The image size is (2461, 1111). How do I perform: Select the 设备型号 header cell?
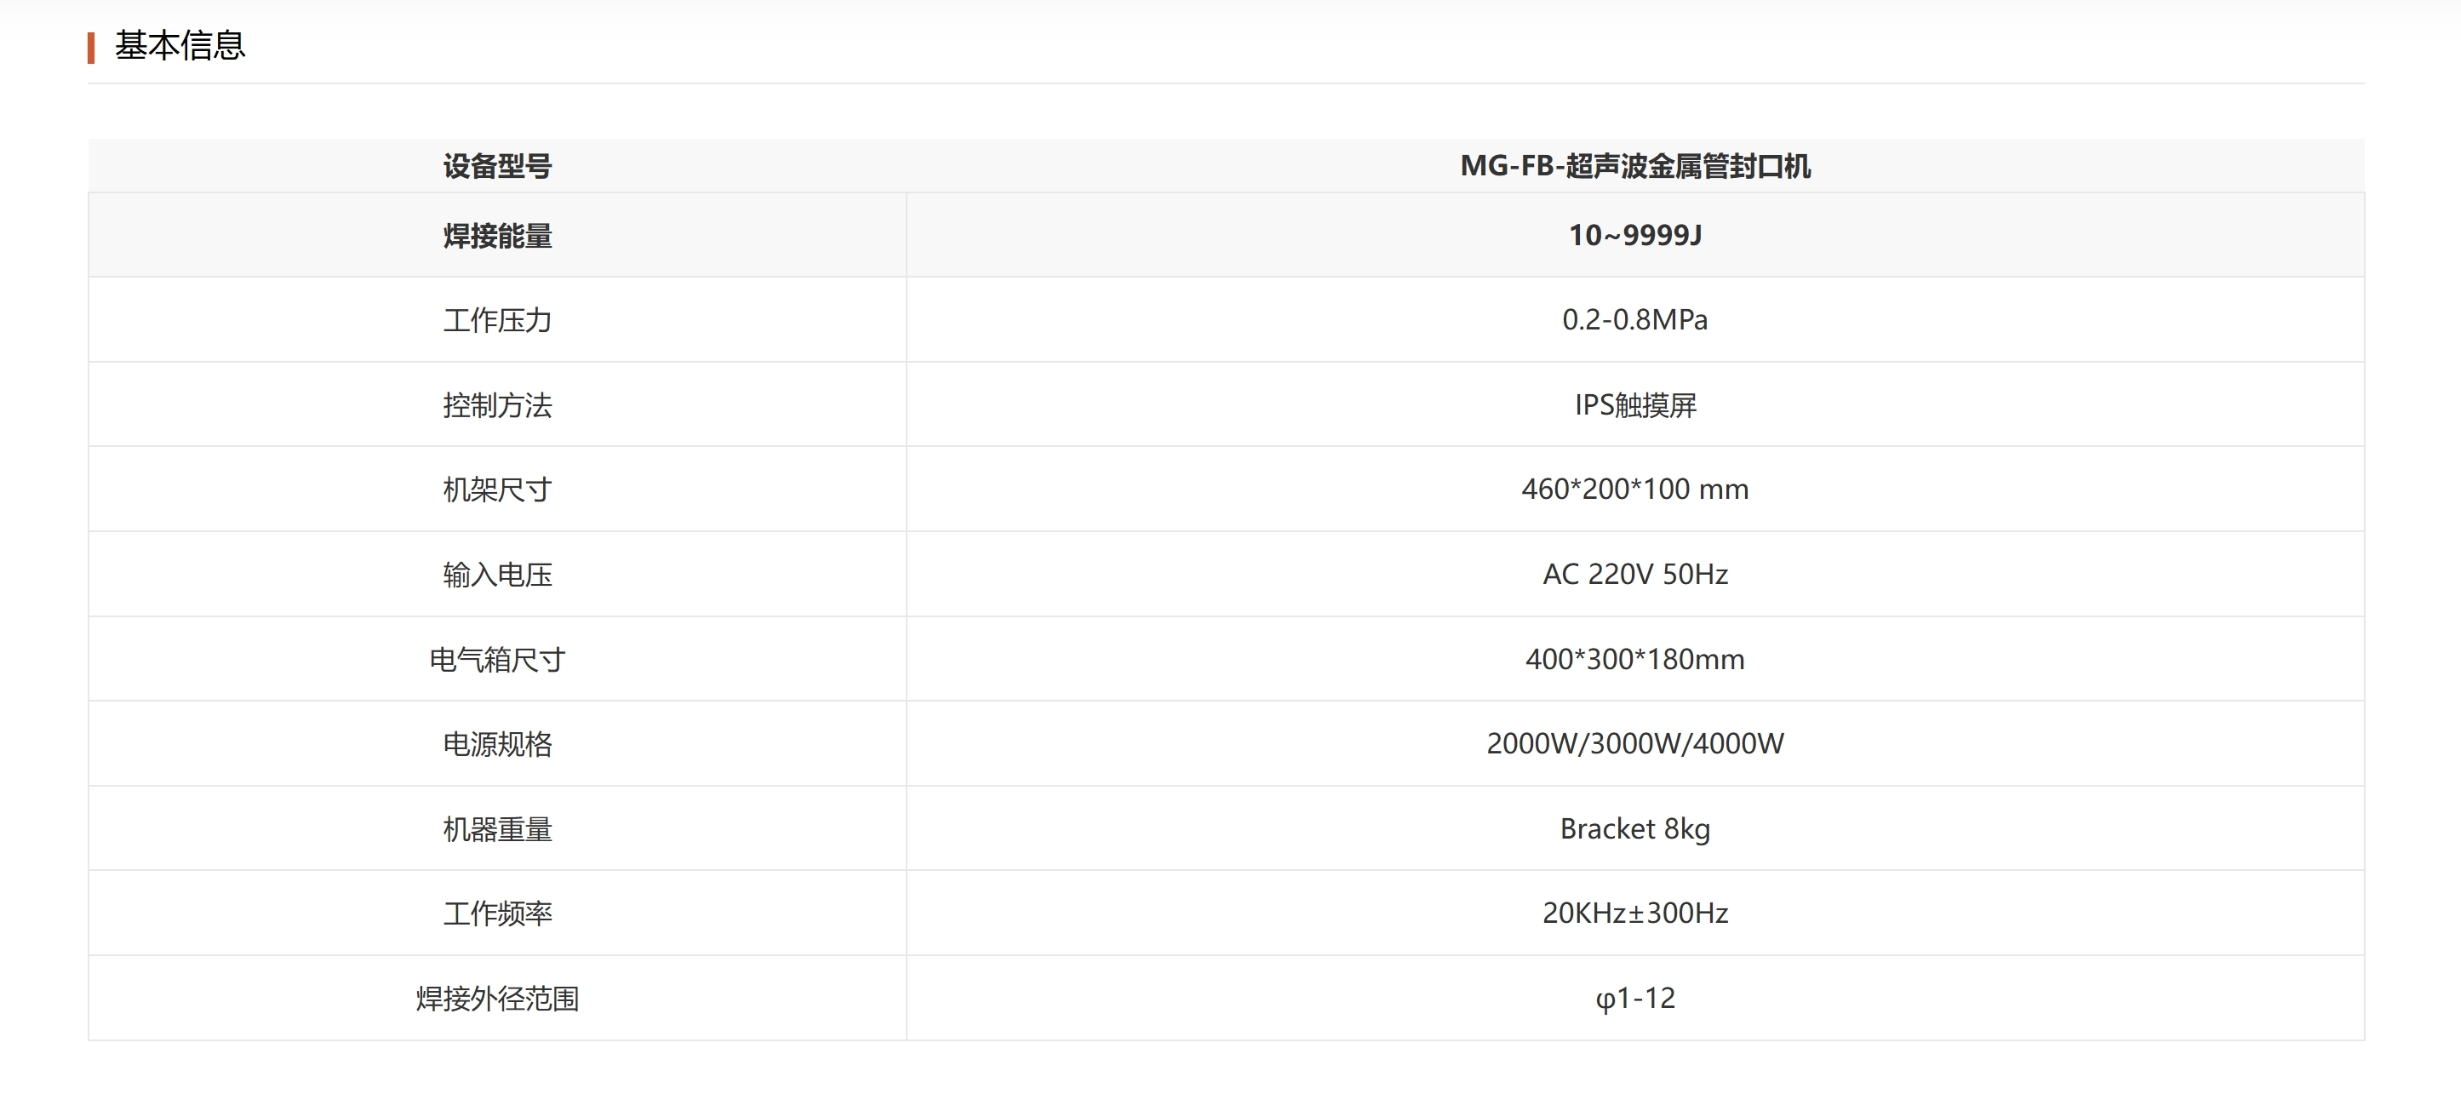coord(497,166)
